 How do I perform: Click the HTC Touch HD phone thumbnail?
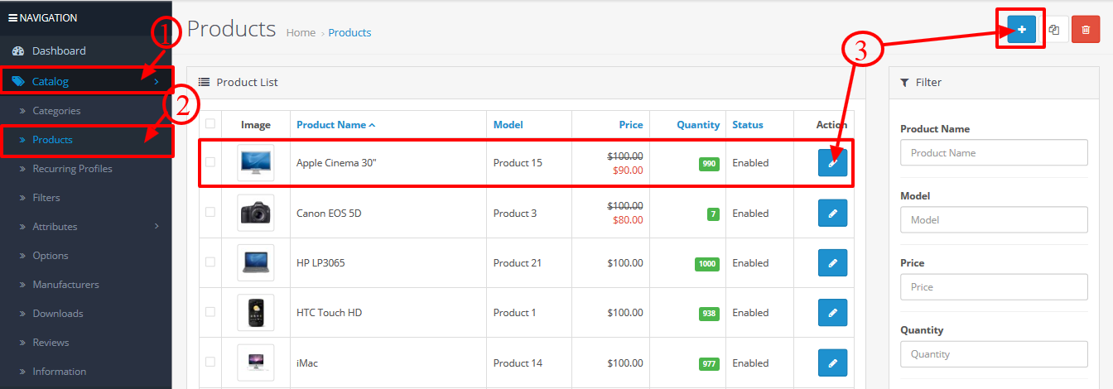pos(255,312)
